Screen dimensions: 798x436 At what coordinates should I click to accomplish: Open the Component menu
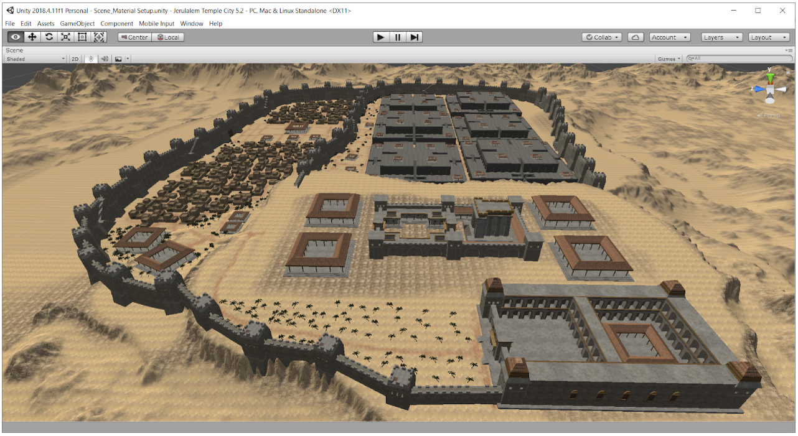[116, 24]
